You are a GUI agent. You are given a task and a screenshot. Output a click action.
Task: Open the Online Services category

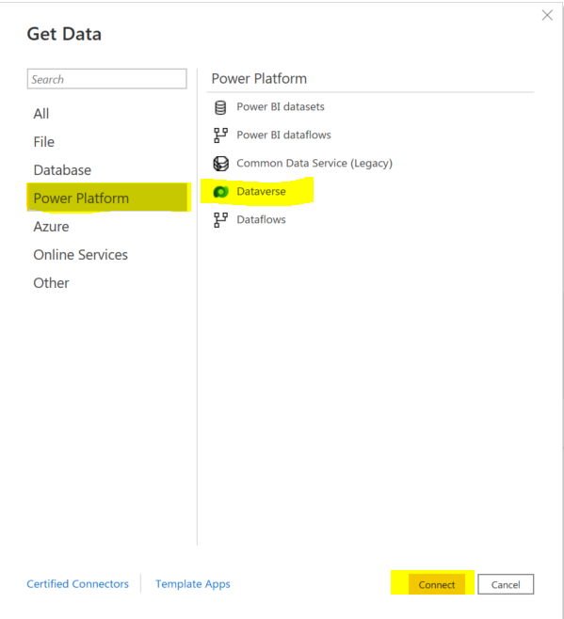coord(80,255)
